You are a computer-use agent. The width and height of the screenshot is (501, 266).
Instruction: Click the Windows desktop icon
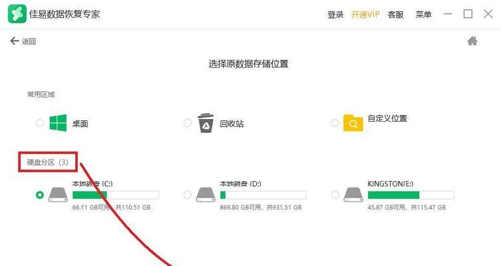58,123
